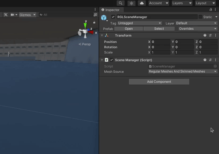Enable the Static checkbox
This screenshot has width=219, height=154.
(x=200, y=17)
